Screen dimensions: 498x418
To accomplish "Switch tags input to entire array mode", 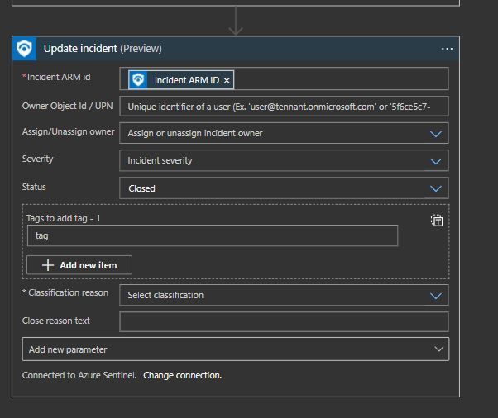I will coord(437,221).
